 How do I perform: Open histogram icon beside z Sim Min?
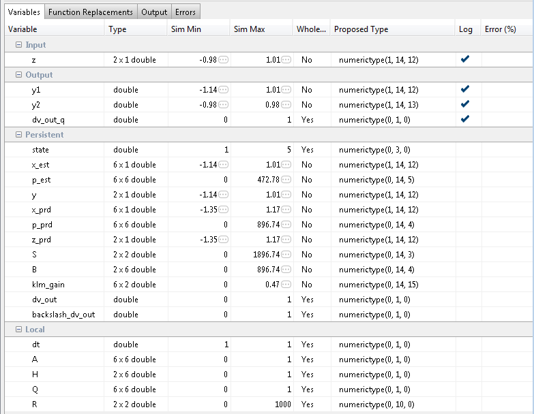pos(223,60)
